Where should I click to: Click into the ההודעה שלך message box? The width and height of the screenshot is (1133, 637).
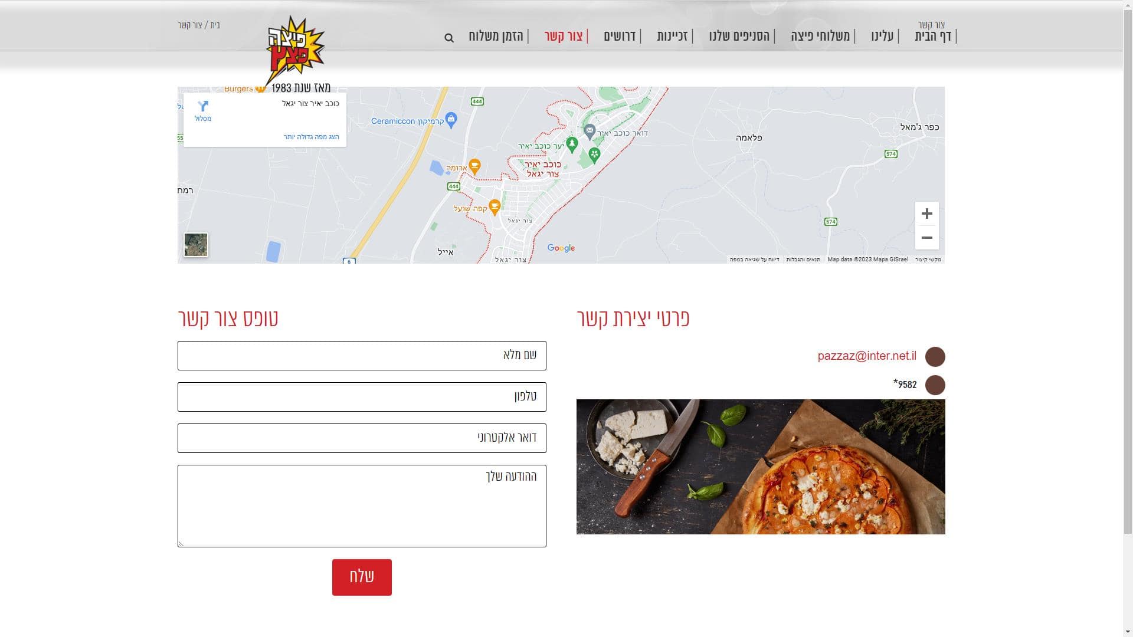point(362,506)
